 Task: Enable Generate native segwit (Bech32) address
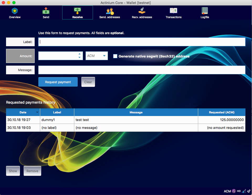tap(115, 56)
